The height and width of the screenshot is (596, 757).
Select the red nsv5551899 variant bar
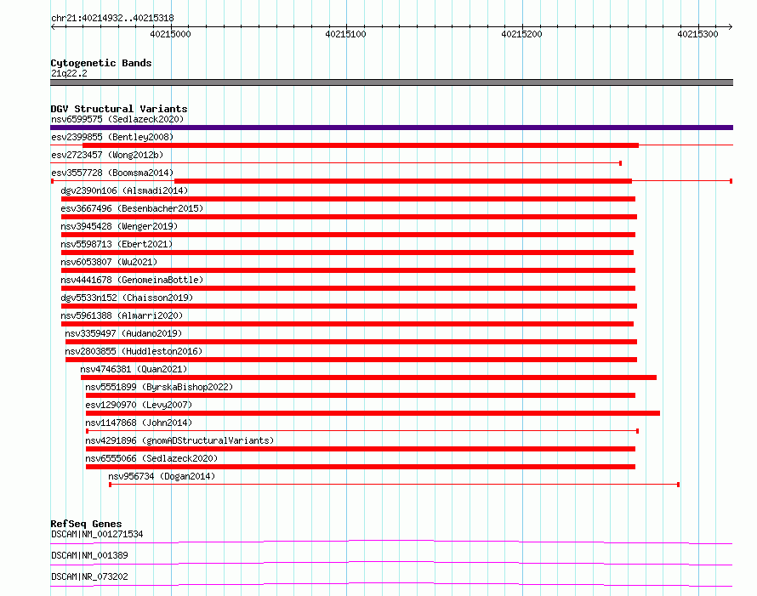(361, 395)
